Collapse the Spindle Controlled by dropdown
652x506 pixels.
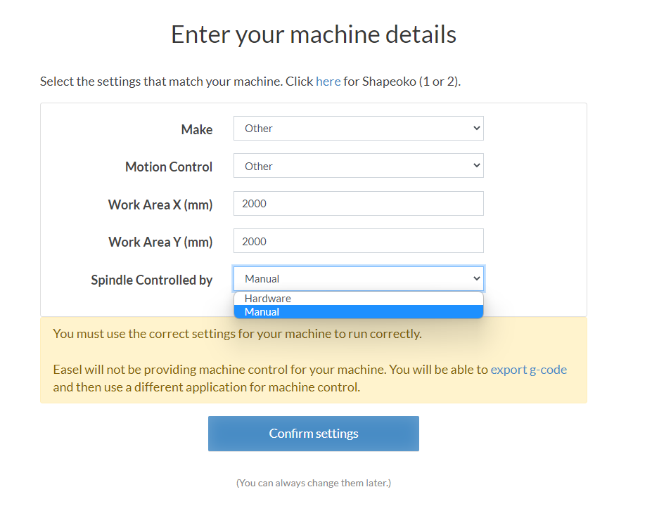tap(358, 279)
